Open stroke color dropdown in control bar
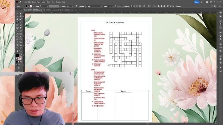 pyautogui.click(x=33, y=6)
